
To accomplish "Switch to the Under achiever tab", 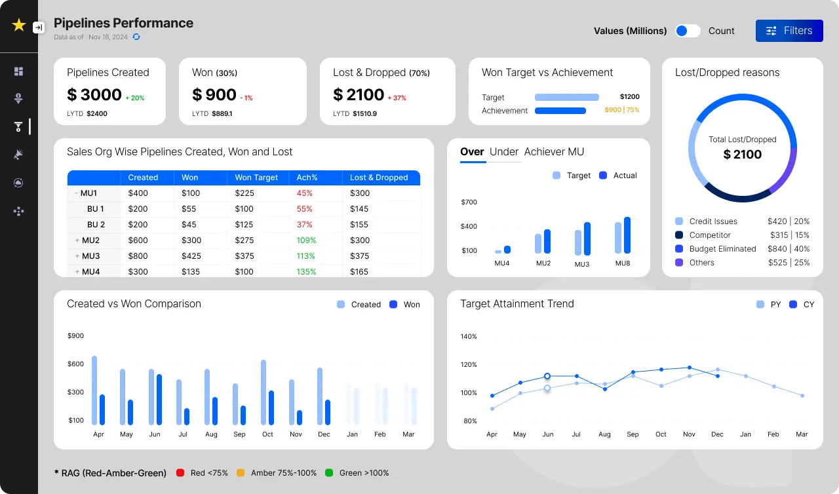I will (x=503, y=152).
